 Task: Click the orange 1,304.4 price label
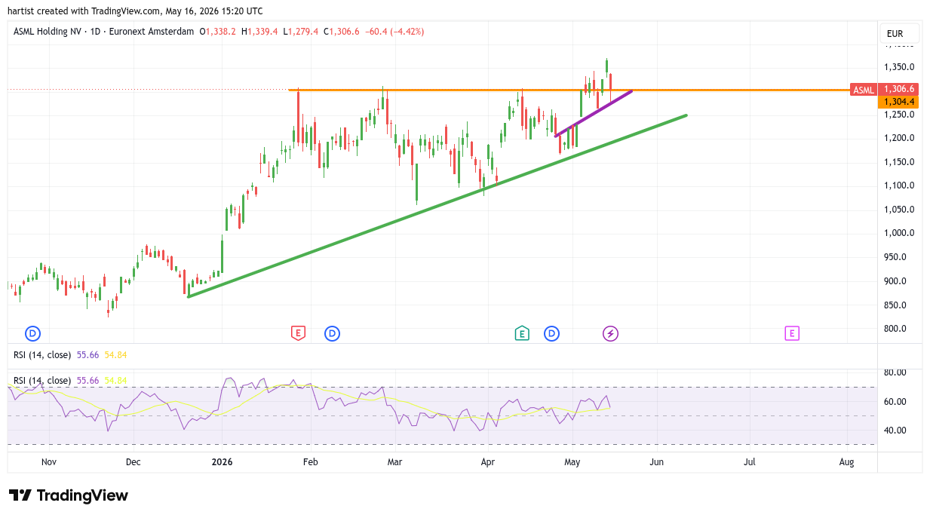pyautogui.click(x=898, y=102)
